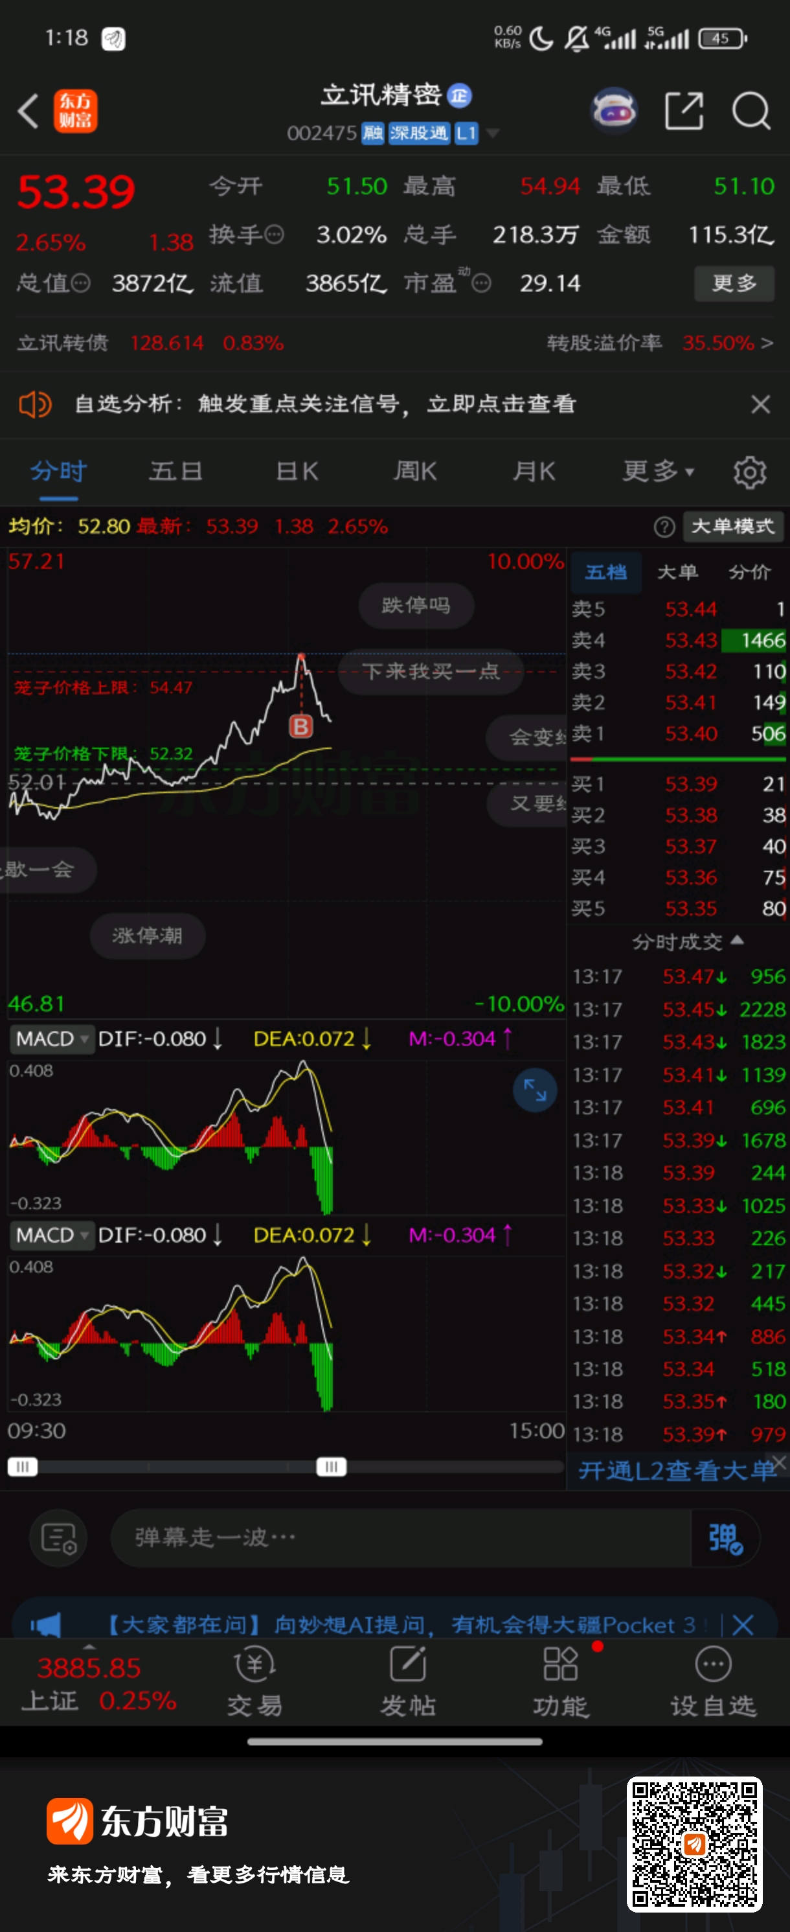Switch to the 大单 tab

point(677,572)
